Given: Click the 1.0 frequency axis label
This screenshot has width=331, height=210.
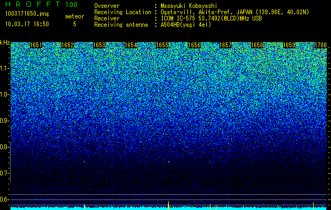Looking at the screenshot, I should pos(4,94).
